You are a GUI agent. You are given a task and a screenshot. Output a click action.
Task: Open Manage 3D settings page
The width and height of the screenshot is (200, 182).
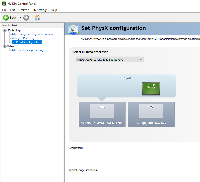point(23,38)
